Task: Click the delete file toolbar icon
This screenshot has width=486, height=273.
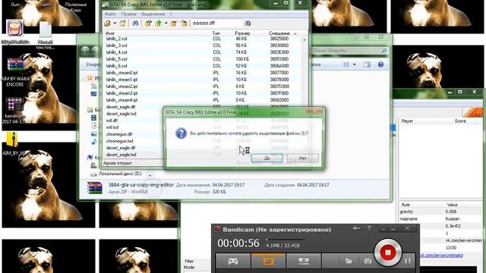Action: tap(174, 24)
